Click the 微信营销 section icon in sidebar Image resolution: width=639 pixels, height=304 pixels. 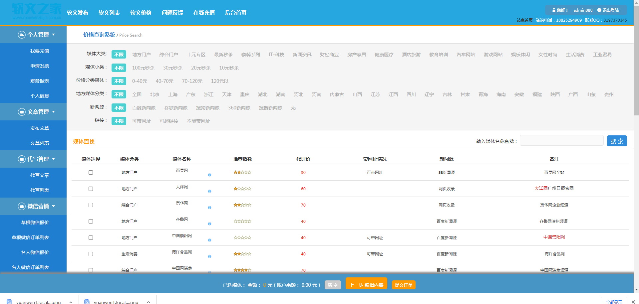[22, 206]
